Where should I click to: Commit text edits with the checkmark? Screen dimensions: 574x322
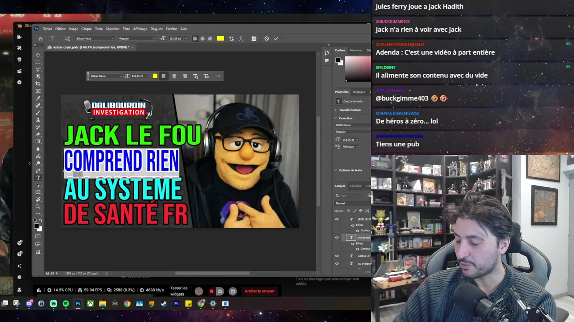(276, 38)
